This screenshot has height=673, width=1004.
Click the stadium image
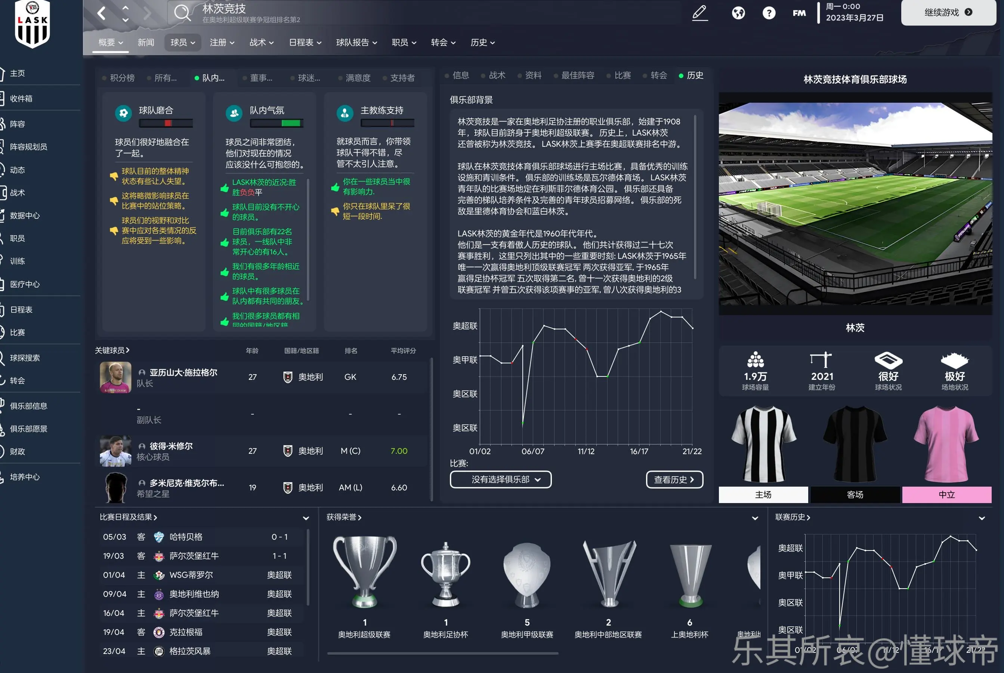855,204
